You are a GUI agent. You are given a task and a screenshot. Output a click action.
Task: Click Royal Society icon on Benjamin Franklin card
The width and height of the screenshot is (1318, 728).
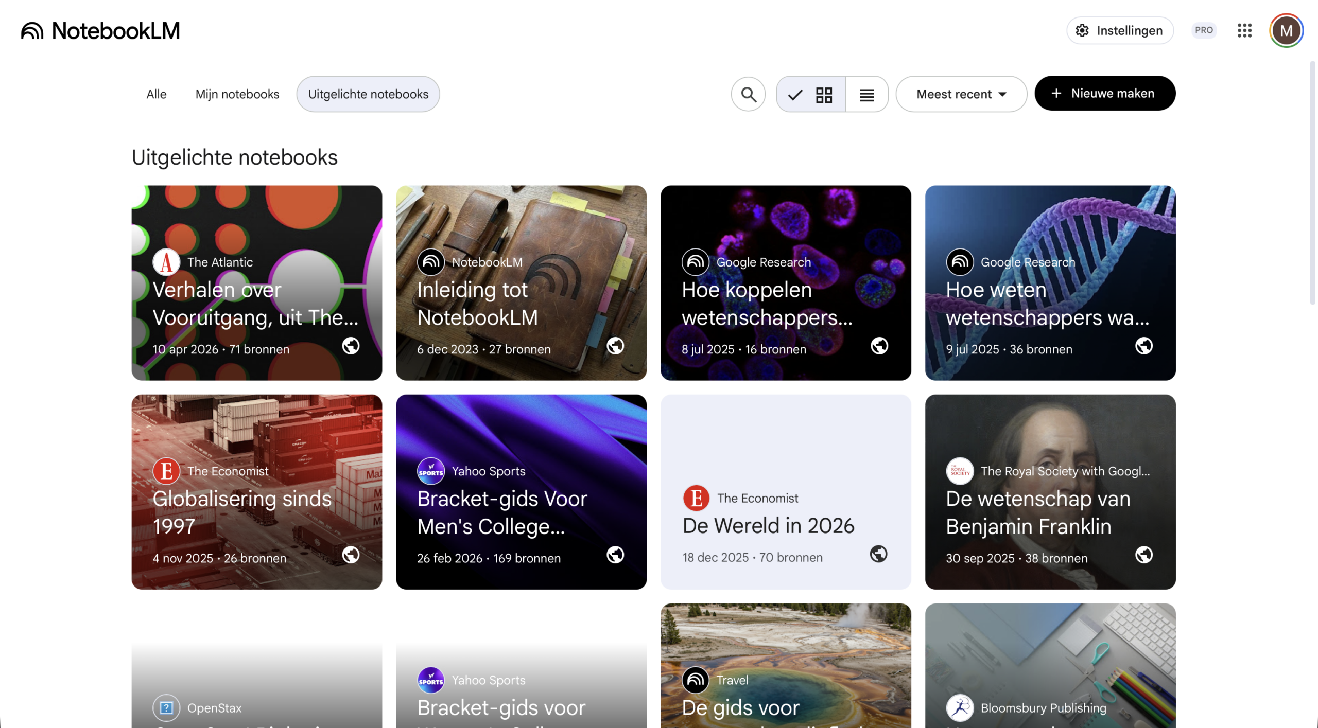pos(960,471)
